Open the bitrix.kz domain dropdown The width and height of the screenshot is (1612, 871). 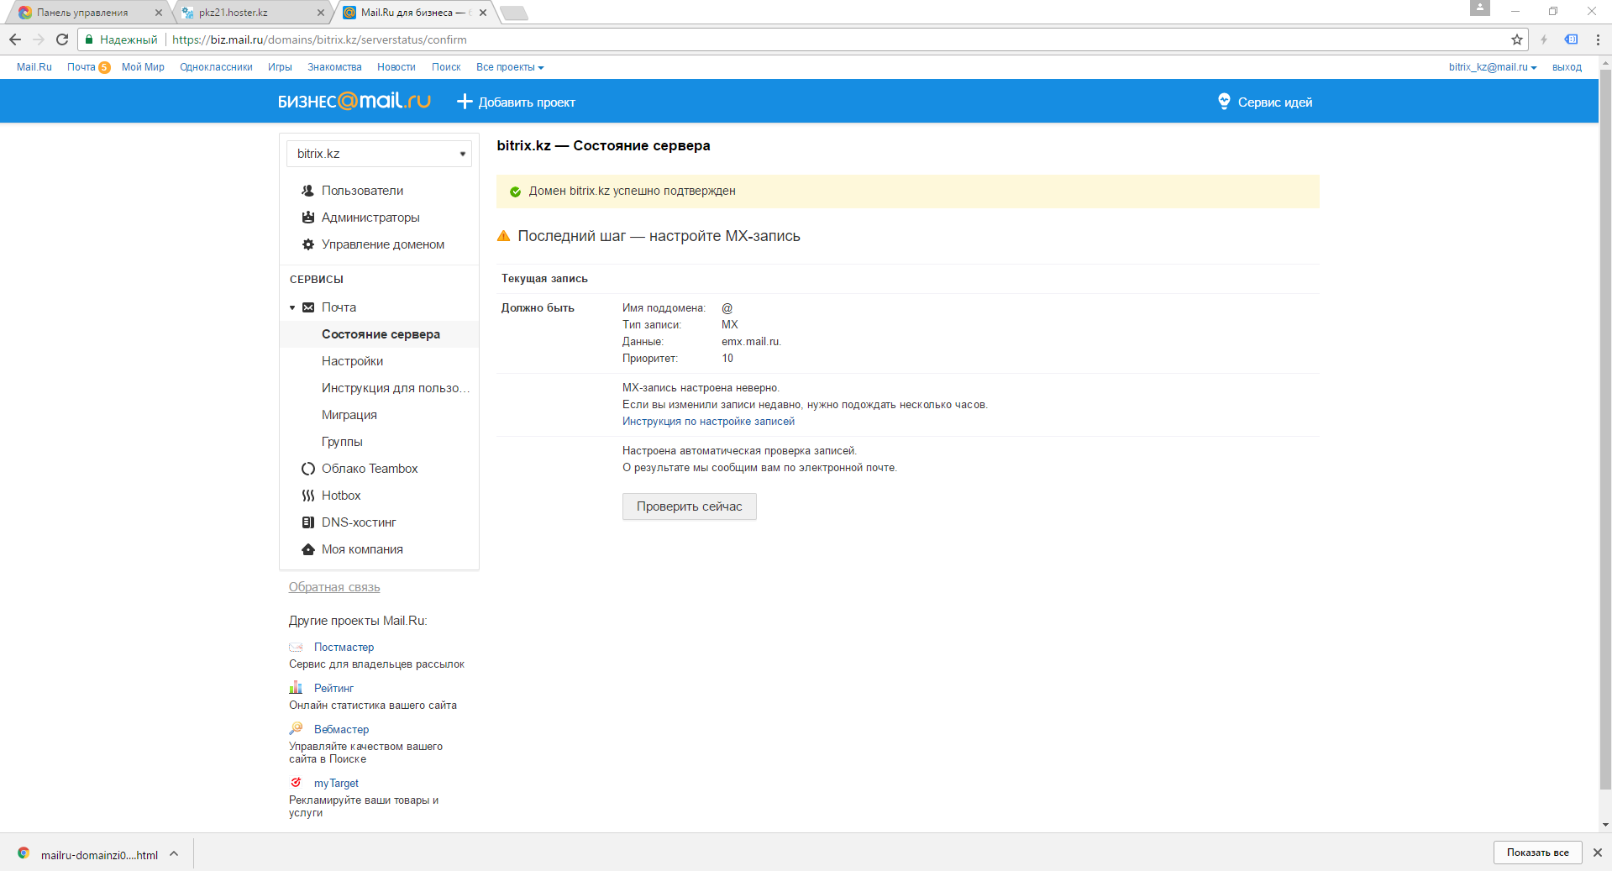point(379,154)
